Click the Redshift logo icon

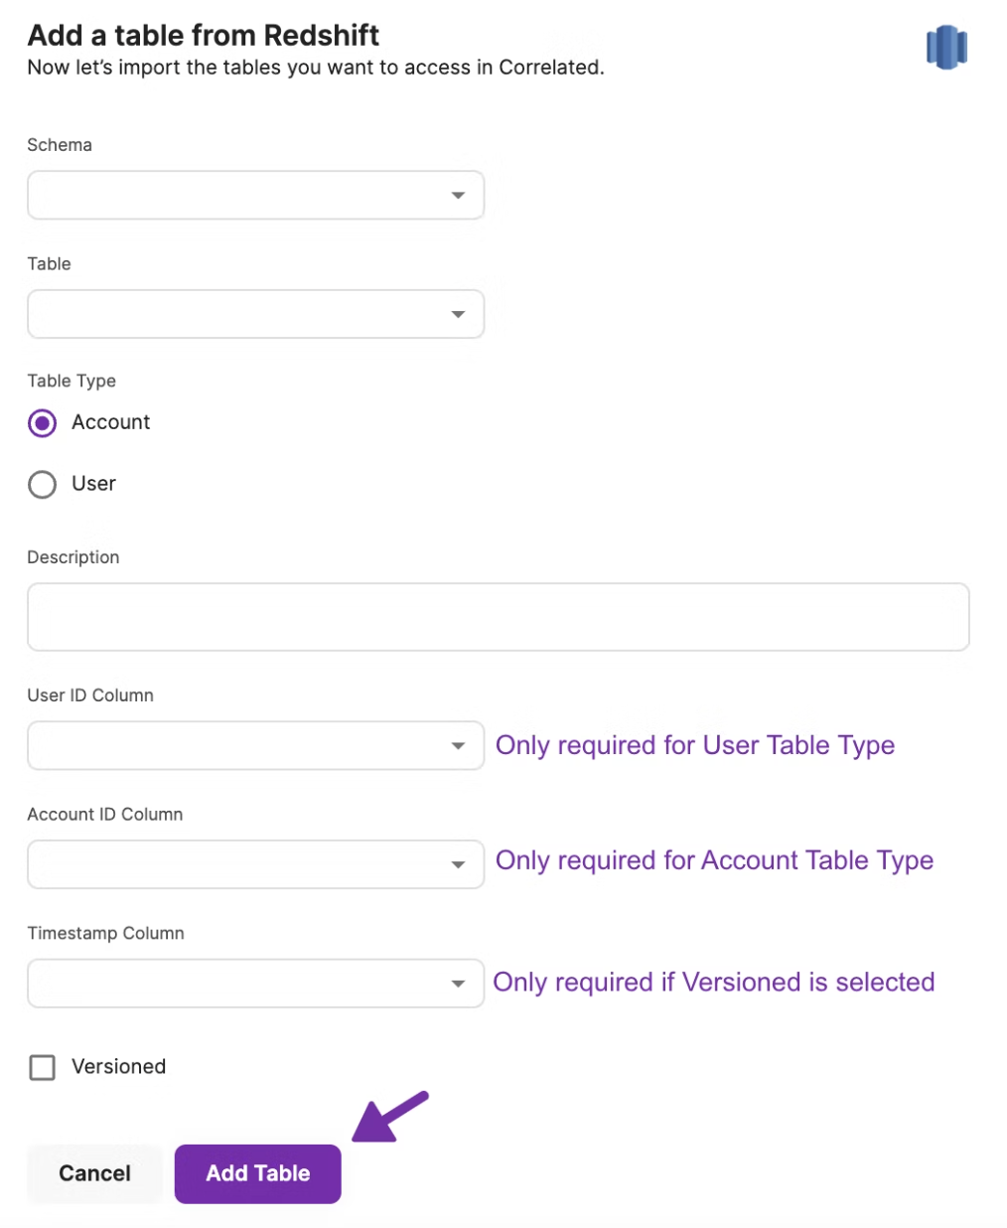point(946,47)
